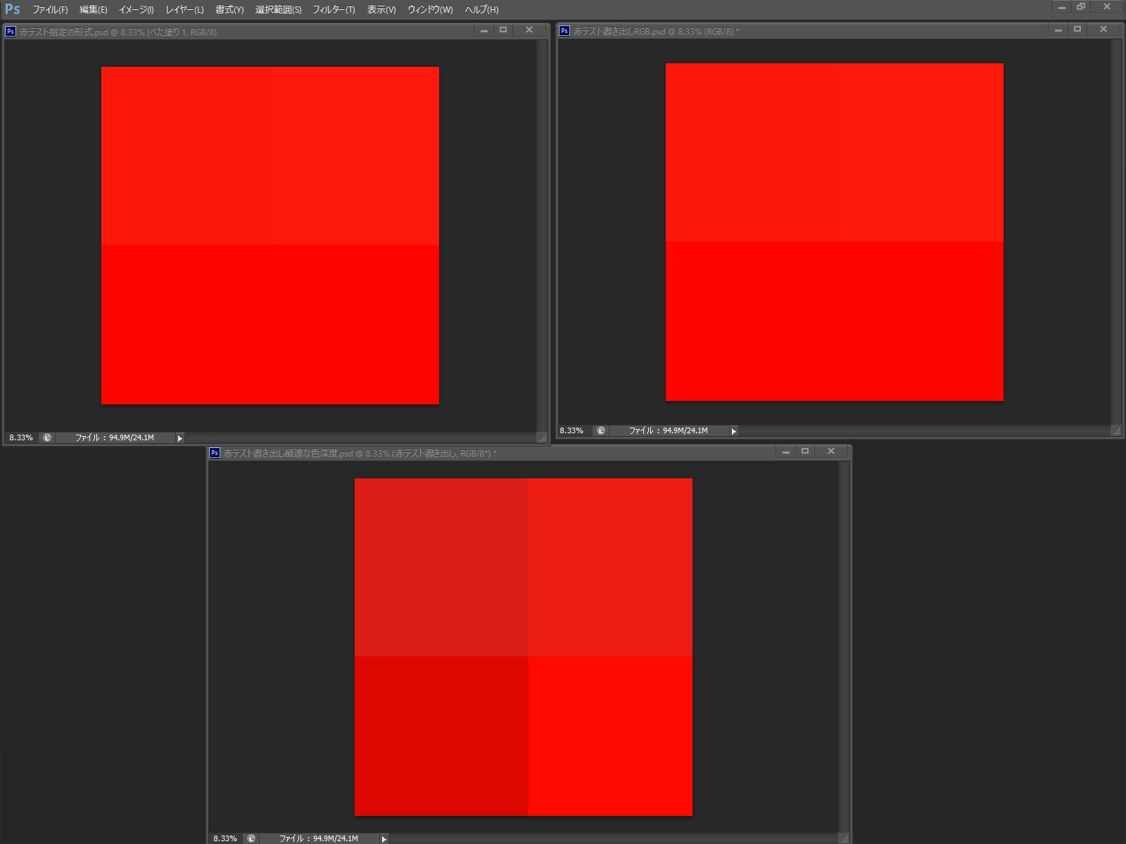Open the 表示(V) menu
Screen dimensions: 1126x844
click(381, 10)
